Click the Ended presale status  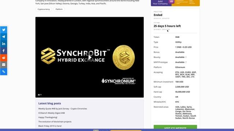(x=158, y=15)
